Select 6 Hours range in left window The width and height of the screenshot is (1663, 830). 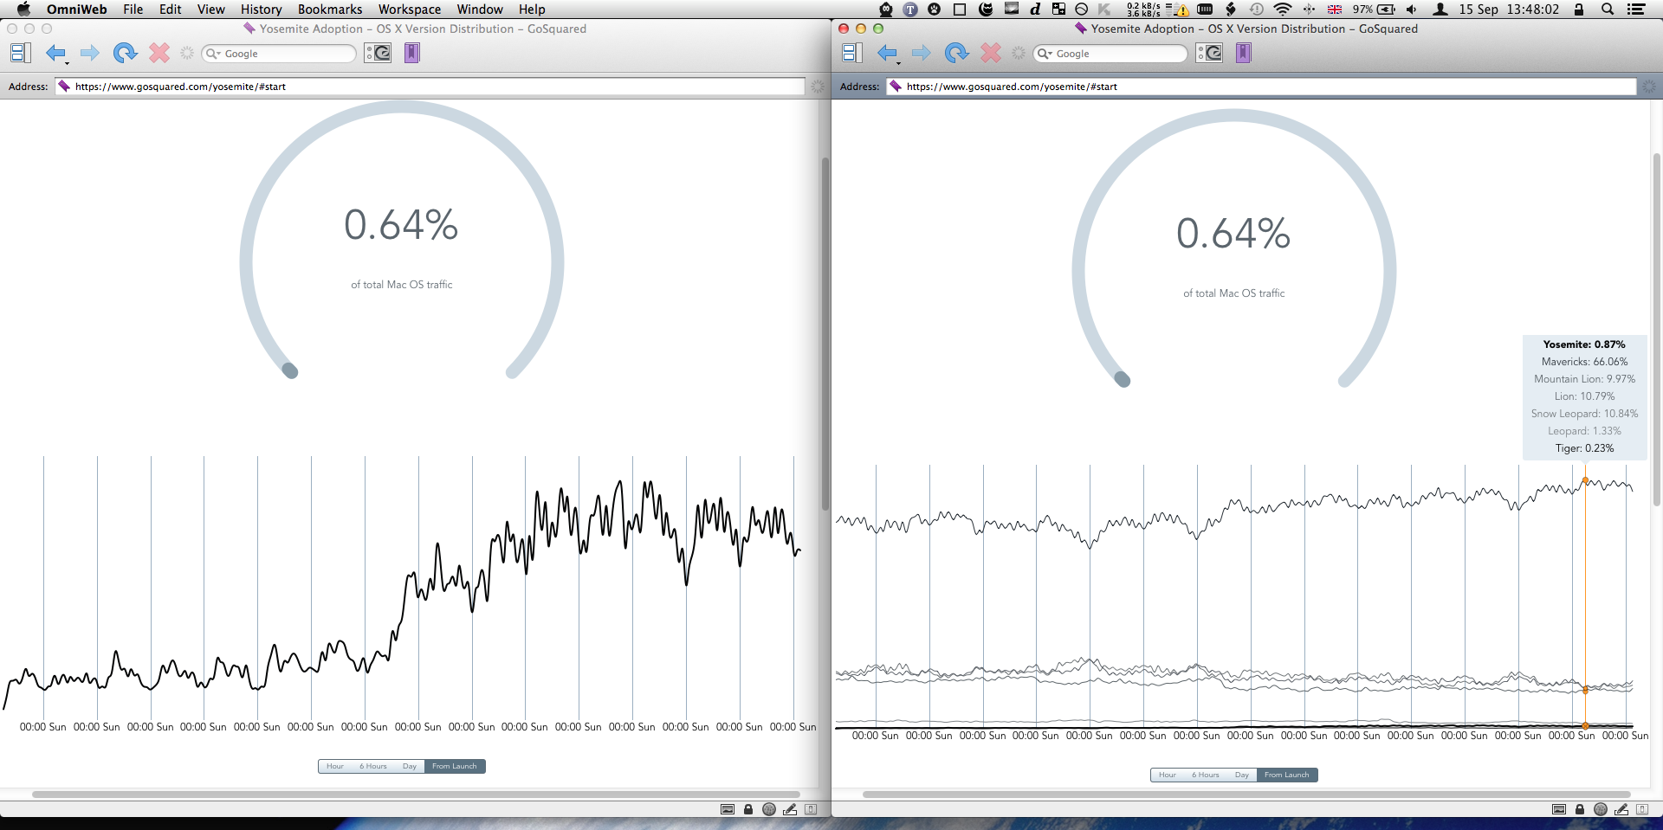(373, 766)
